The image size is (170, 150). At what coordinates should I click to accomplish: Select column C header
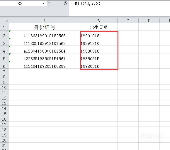[128, 21]
